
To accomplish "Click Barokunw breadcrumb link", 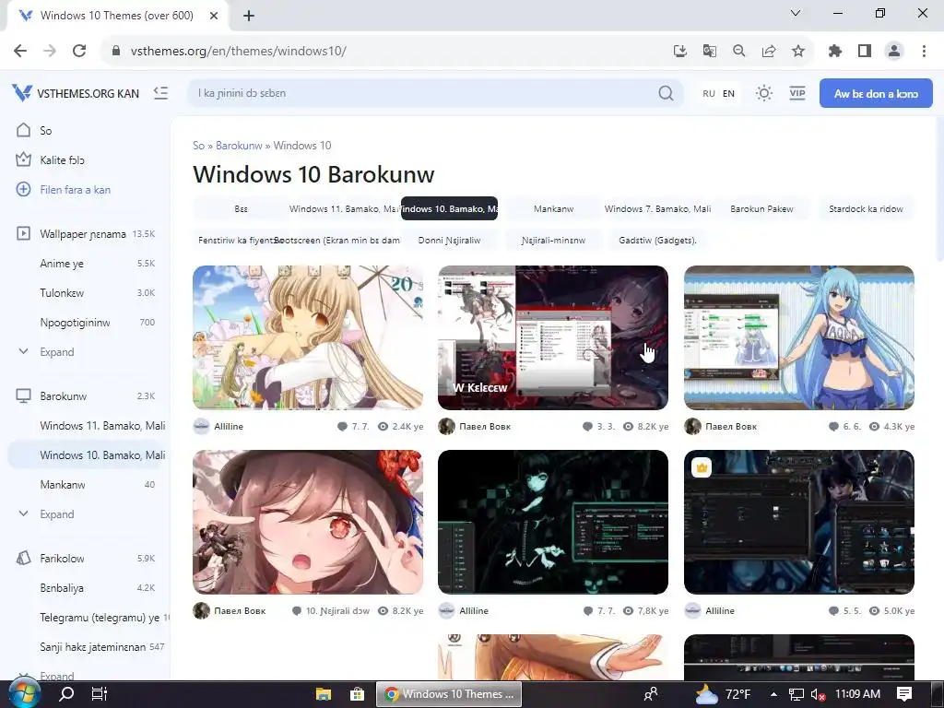I will [239, 145].
